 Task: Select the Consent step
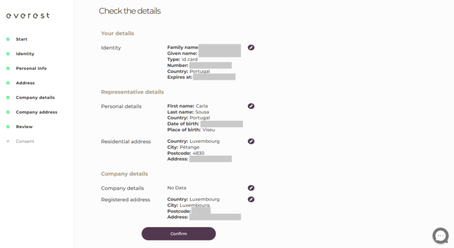pos(25,141)
